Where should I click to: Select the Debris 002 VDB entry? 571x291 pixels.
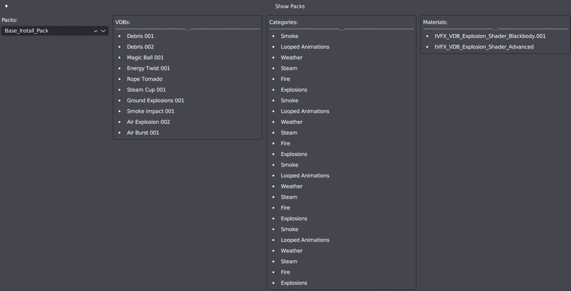140,47
